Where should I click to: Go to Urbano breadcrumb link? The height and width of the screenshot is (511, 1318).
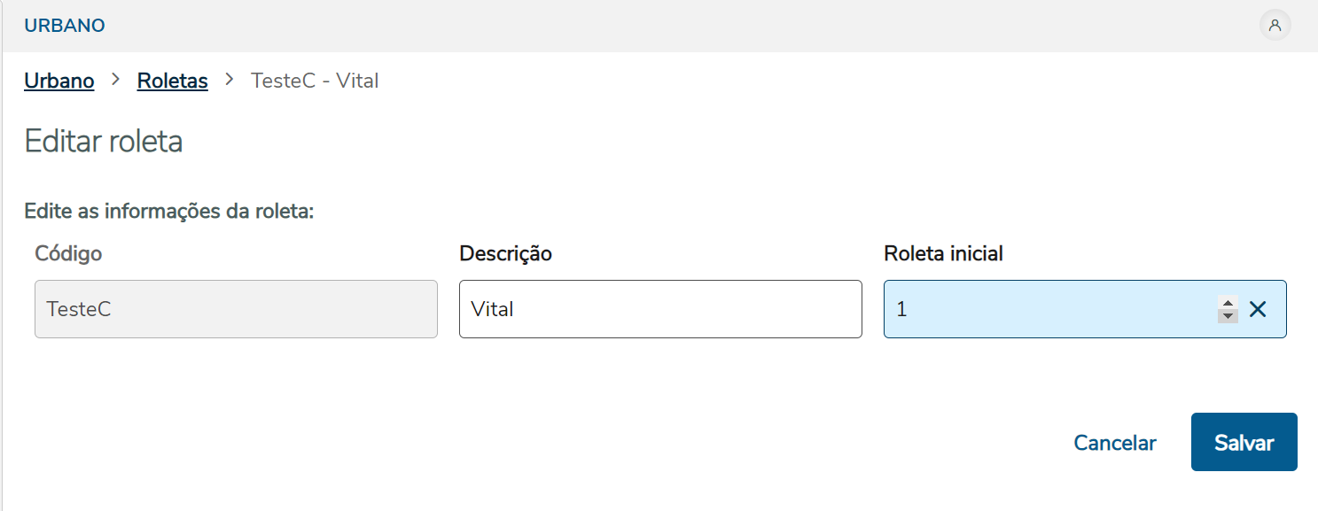pyautogui.click(x=59, y=81)
